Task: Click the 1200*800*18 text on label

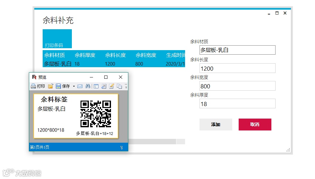Action: tap(51, 130)
